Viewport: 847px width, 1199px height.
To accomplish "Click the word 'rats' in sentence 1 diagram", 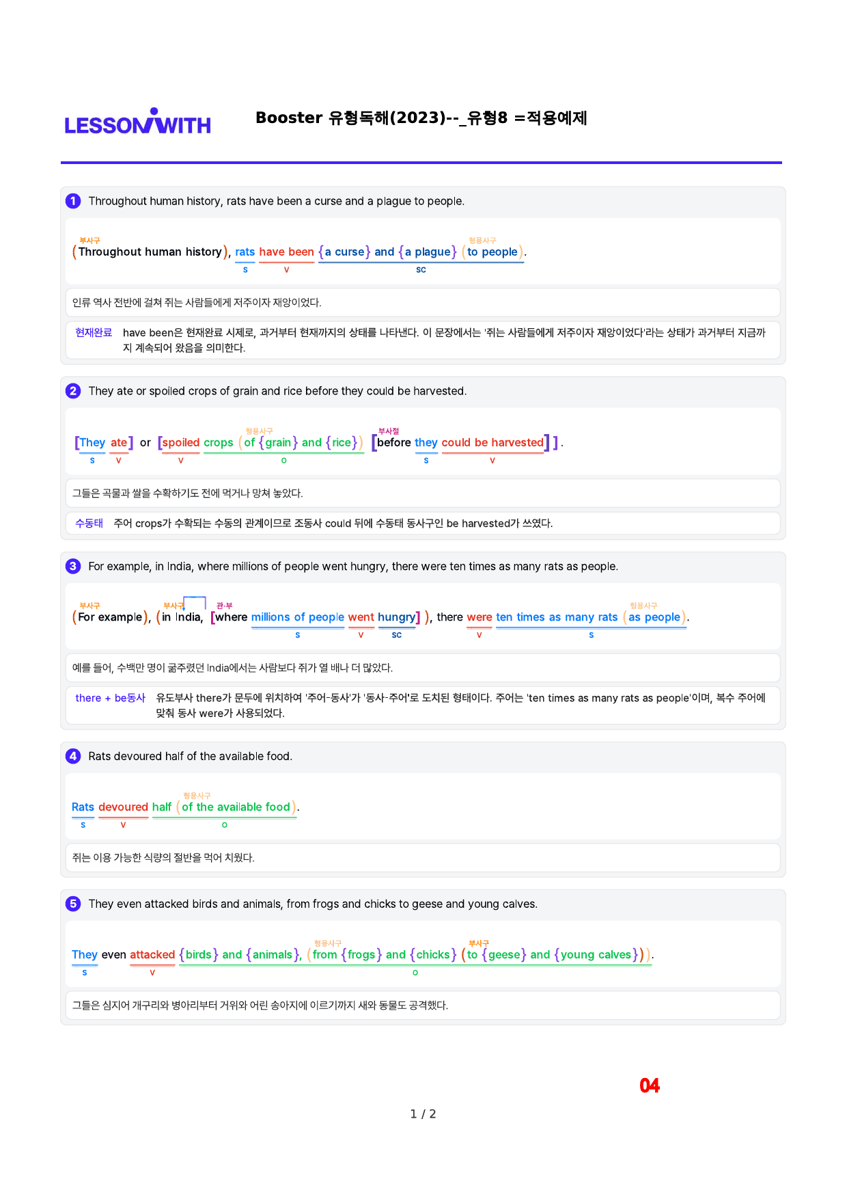I will (245, 252).
